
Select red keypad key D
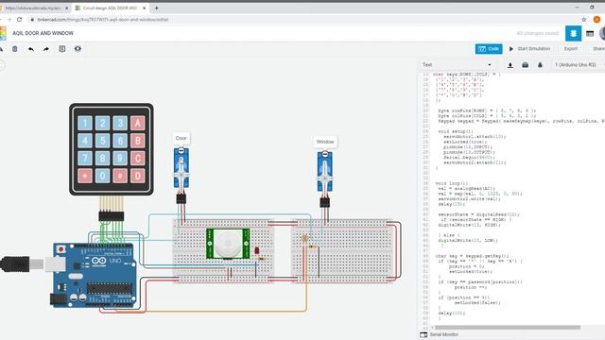coord(138,176)
